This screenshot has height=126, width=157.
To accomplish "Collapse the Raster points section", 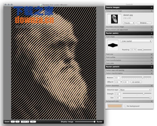I will click(152, 33).
